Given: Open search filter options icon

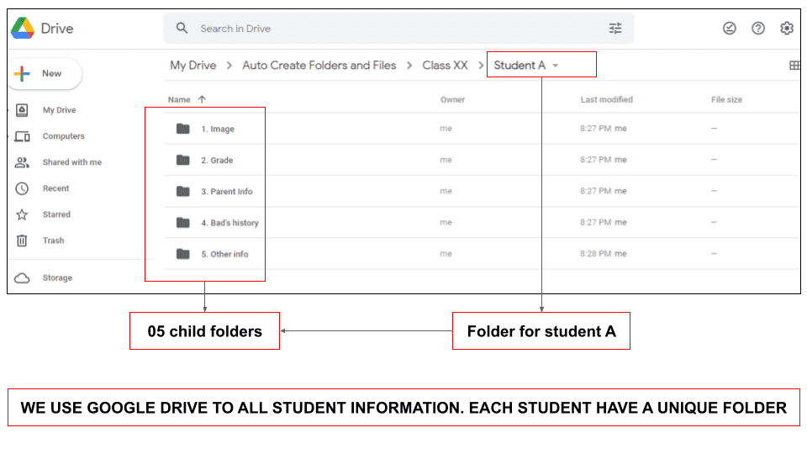Looking at the screenshot, I should (615, 29).
